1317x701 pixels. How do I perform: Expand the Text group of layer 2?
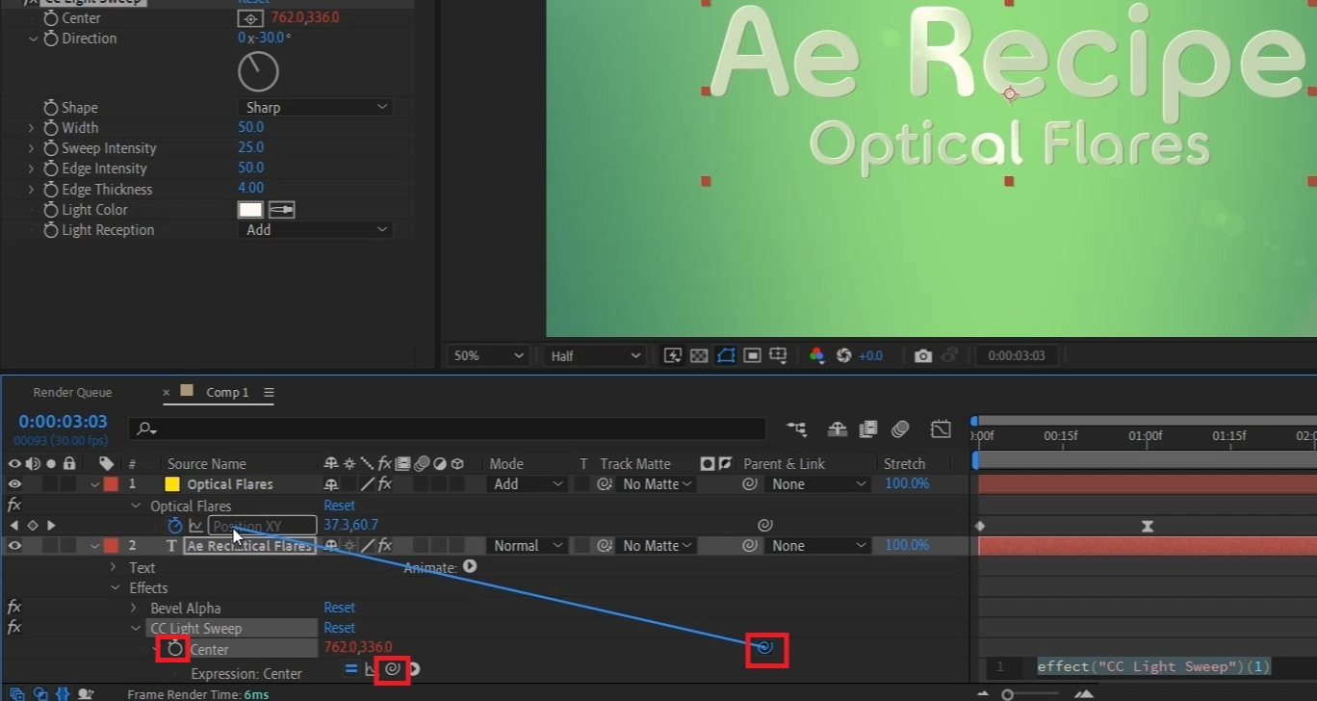click(x=113, y=567)
